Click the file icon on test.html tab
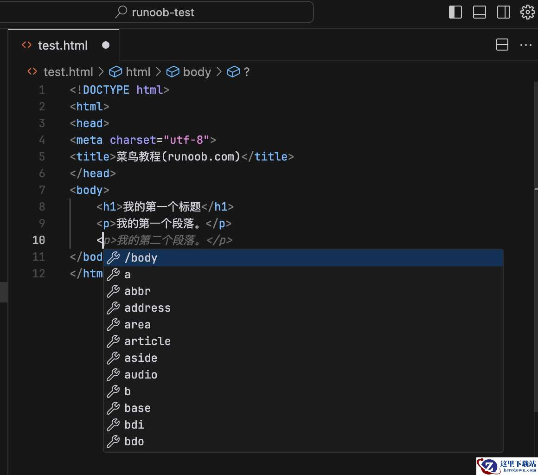Image resolution: width=538 pixels, height=475 pixels. (27, 45)
